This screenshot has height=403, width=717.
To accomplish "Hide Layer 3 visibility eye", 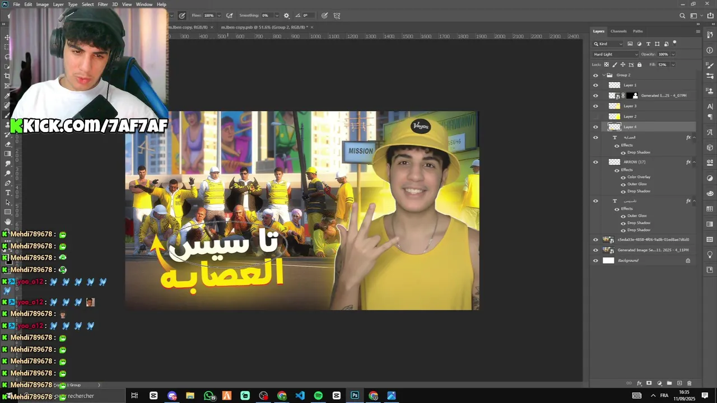I will [x=595, y=106].
